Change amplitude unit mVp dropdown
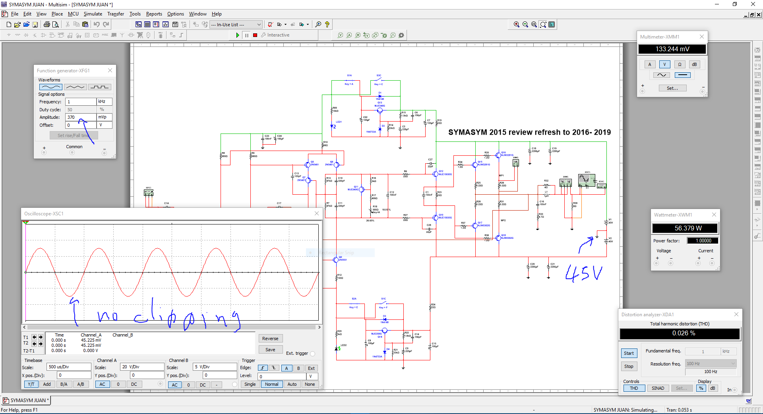The image size is (763, 414). click(105, 117)
